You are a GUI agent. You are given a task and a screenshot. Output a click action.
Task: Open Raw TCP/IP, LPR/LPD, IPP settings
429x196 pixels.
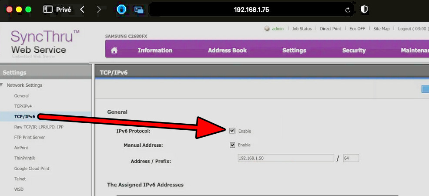click(39, 127)
